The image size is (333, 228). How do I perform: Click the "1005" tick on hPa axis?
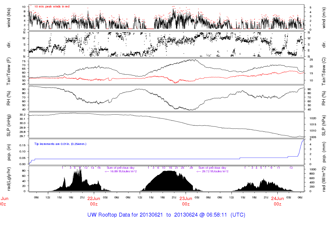coord(313,137)
